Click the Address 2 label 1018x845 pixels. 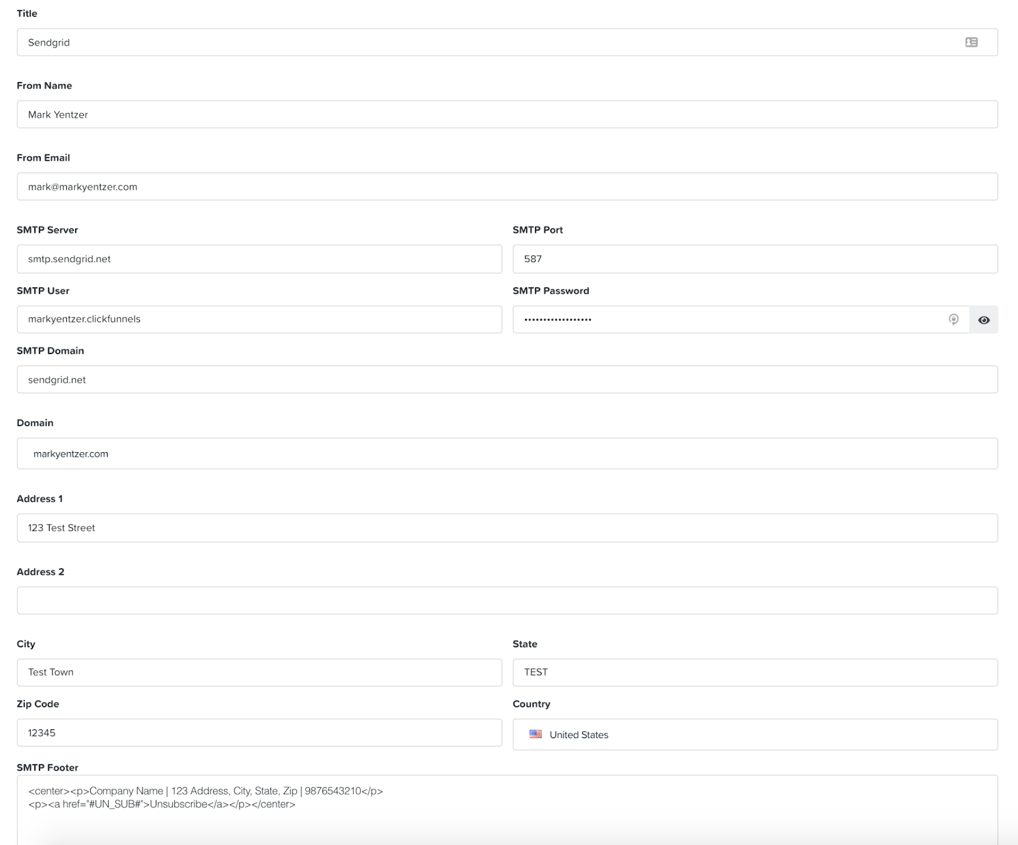[x=40, y=572]
